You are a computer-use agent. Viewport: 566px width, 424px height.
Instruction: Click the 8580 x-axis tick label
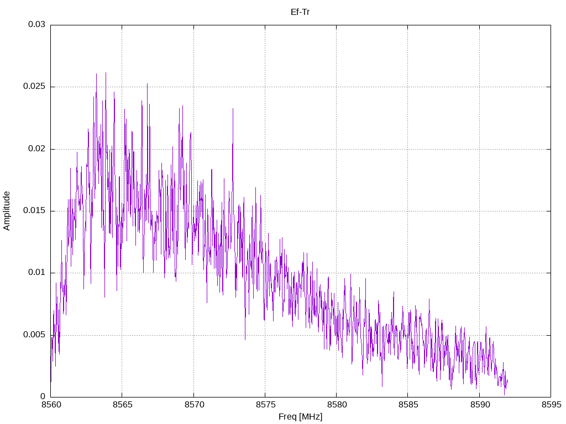(337, 405)
